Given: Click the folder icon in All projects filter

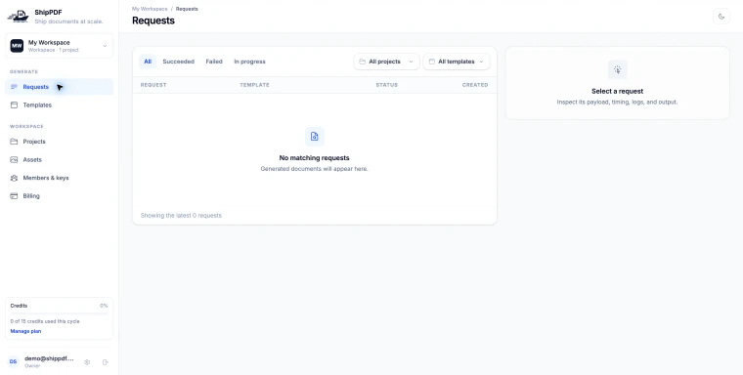Looking at the screenshot, I should coord(362,62).
